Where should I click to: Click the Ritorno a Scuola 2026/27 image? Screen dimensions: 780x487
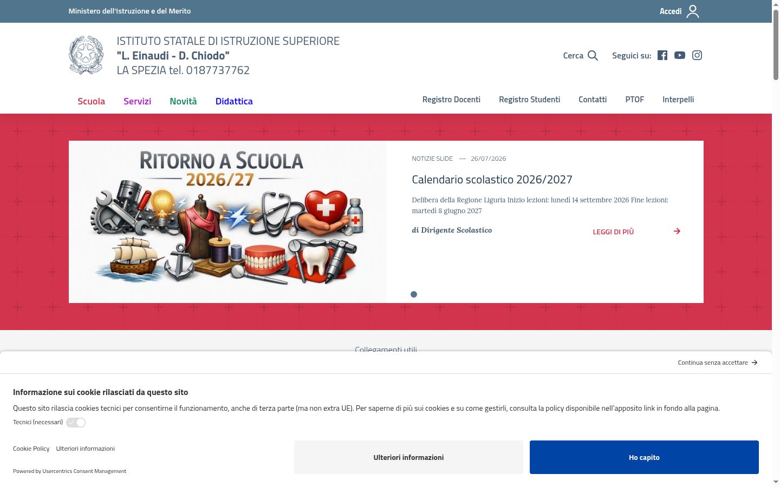pyautogui.click(x=227, y=222)
